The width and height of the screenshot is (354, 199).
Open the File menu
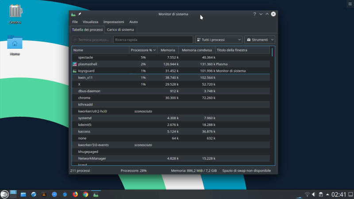(x=75, y=22)
